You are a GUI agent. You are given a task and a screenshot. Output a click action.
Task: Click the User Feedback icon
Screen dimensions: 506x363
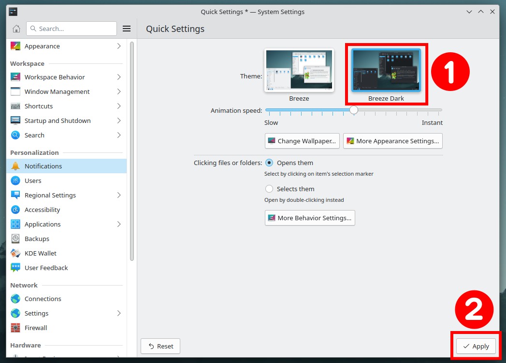[15, 268]
